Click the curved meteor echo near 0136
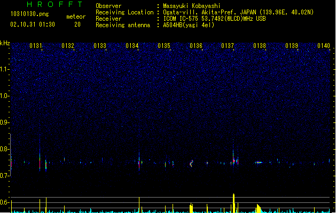This screenshot has height=213, width=336. click(x=191, y=163)
